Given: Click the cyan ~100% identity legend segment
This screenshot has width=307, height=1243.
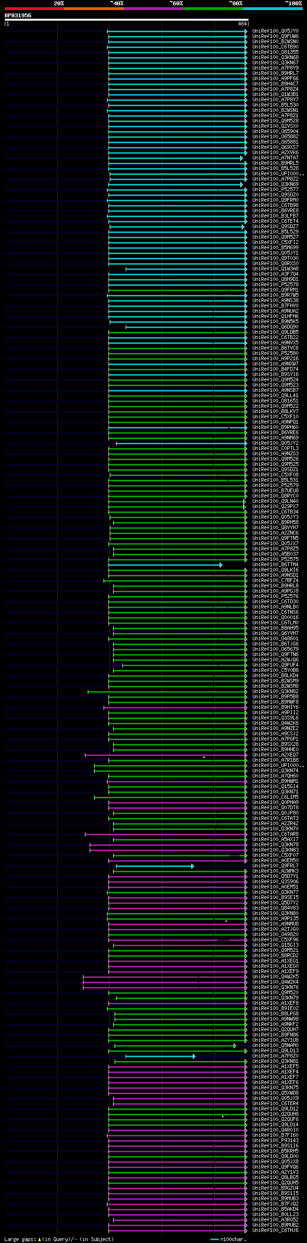Looking at the screenshot, I should tap(272, 9).
